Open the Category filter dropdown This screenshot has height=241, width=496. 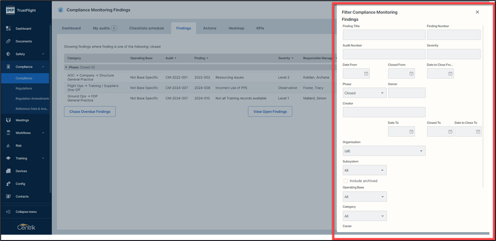point(364,216)
